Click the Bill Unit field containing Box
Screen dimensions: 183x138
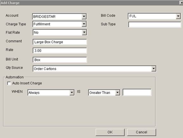[60, 60]
